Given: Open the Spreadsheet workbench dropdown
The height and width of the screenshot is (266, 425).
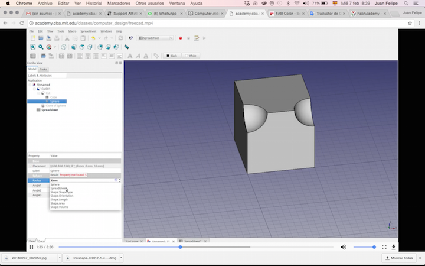Looking at the screenshot, I should (x=156, y=38).
